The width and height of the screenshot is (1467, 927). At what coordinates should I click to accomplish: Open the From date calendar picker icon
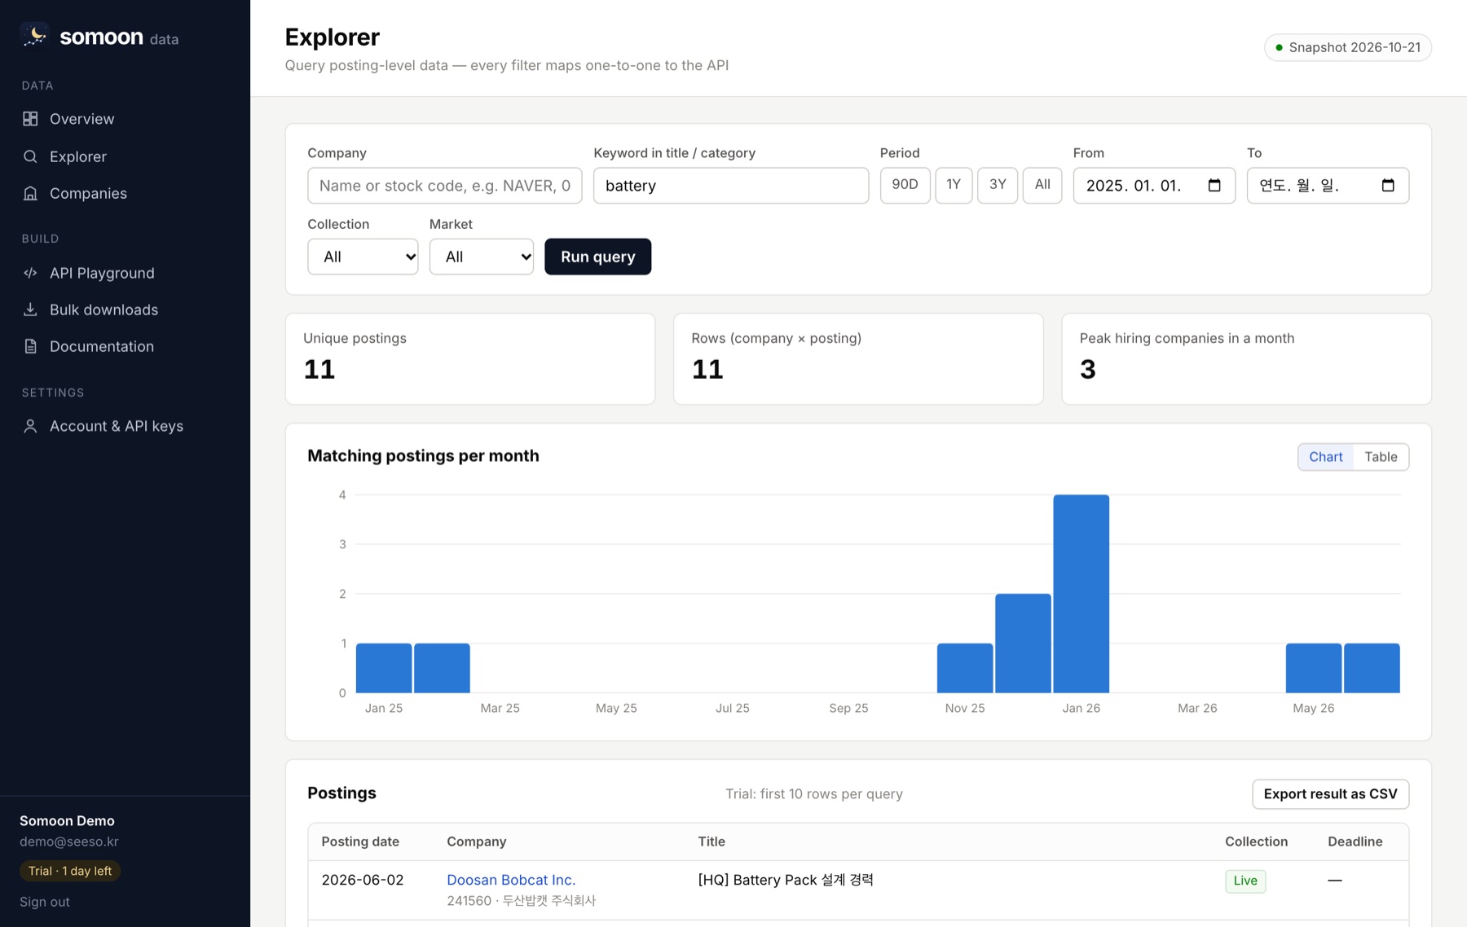tap(1214, 186)
